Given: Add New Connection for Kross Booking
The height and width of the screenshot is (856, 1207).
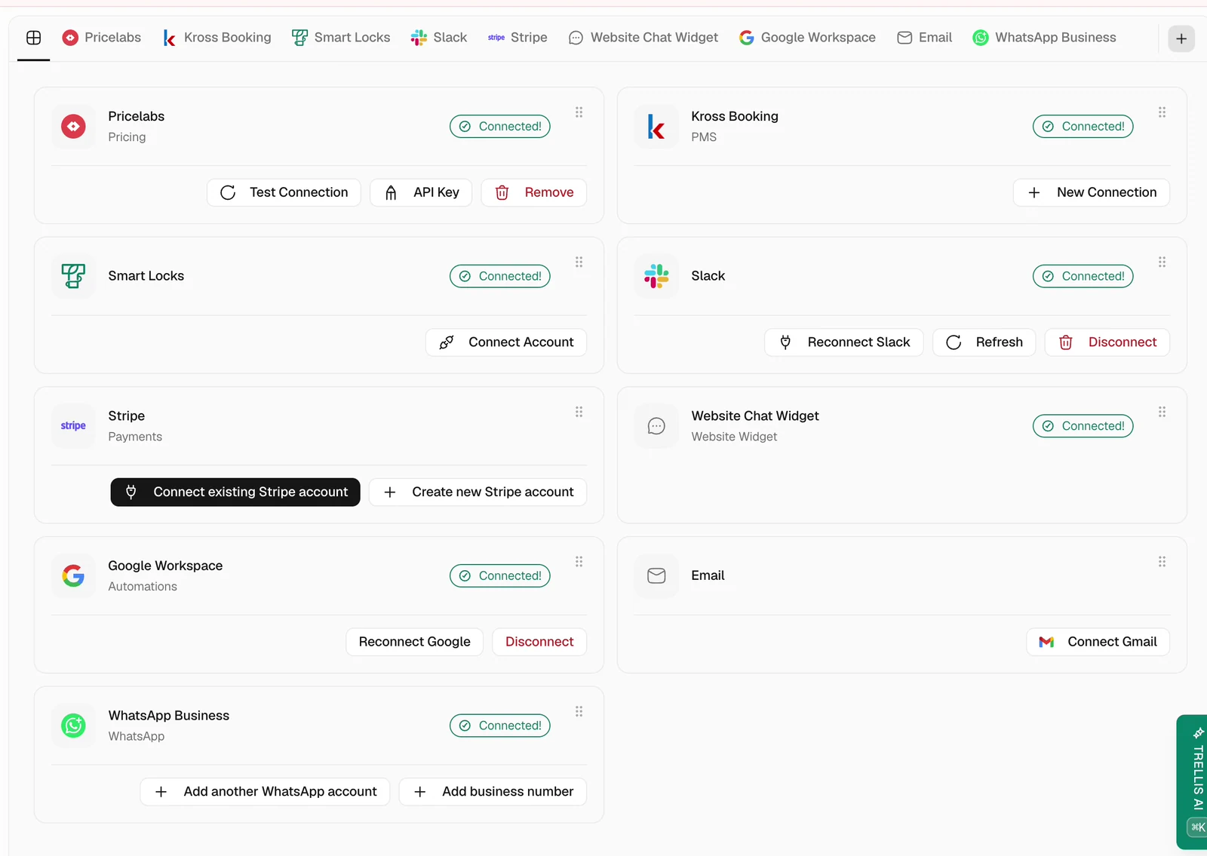Looking at the screenshot, I should click(x=1092, y=192).
